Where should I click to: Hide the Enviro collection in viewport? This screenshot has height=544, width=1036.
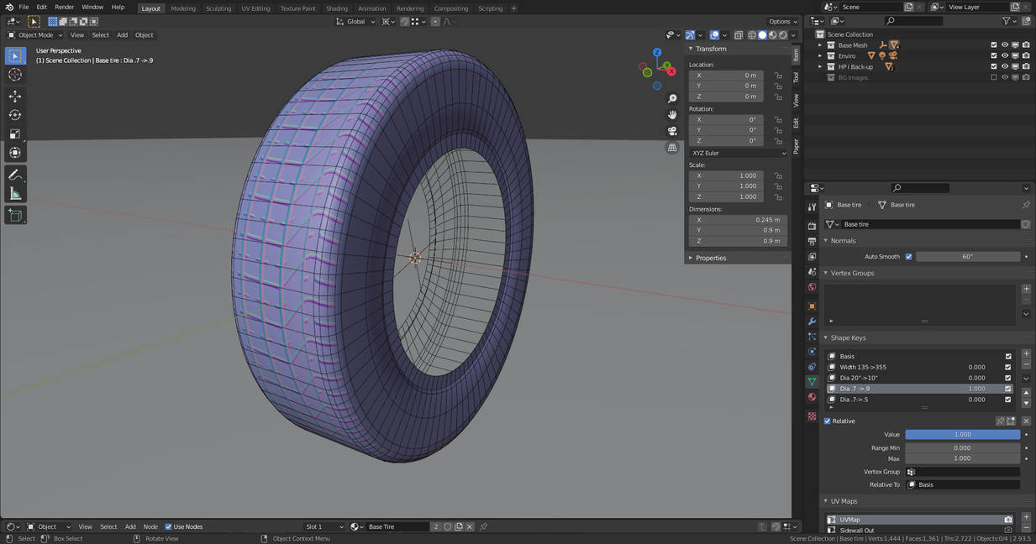(1004, 56)
